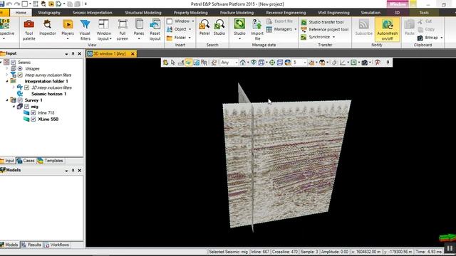This screenshot has height=256, width=456.
Task: Switch to Cases pane tab
Action: click(26, 161)
